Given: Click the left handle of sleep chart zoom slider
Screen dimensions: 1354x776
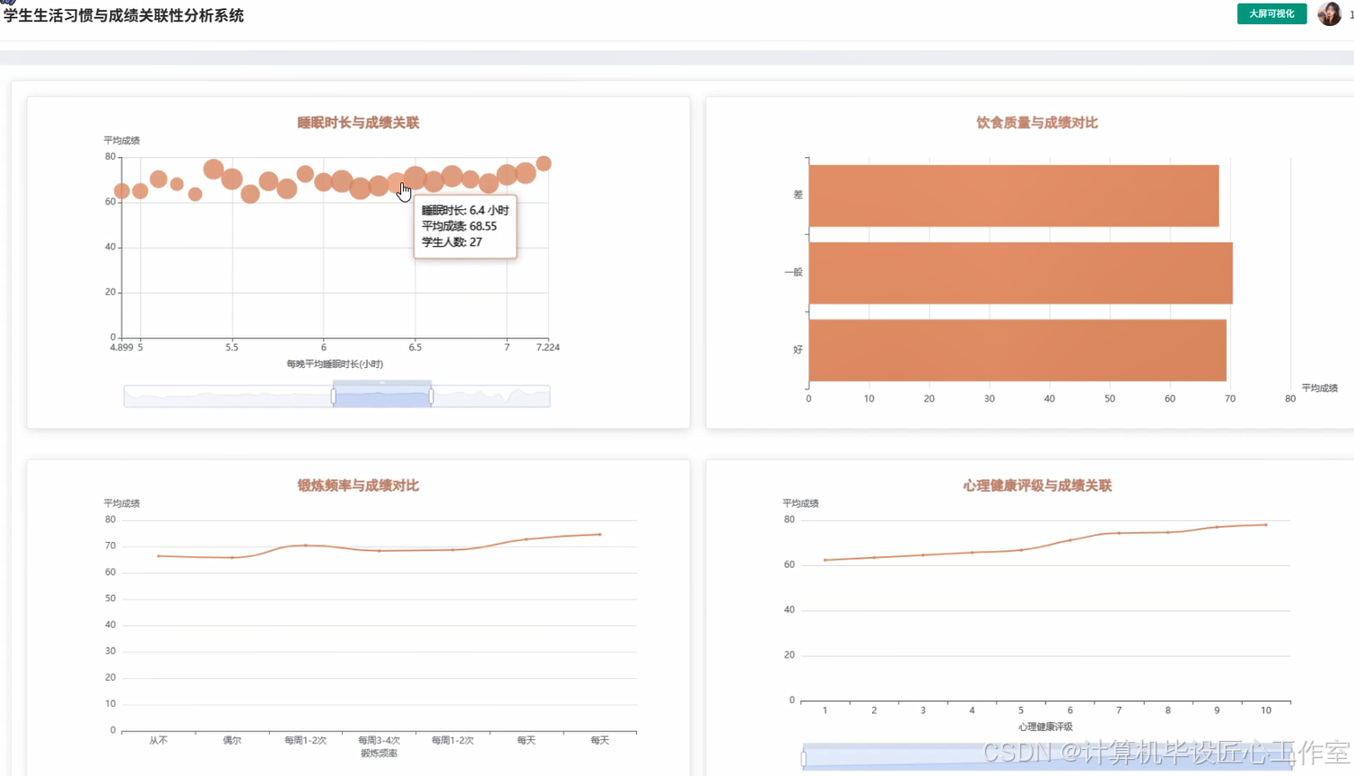Looking at the screenshot, I should (334, 396).
